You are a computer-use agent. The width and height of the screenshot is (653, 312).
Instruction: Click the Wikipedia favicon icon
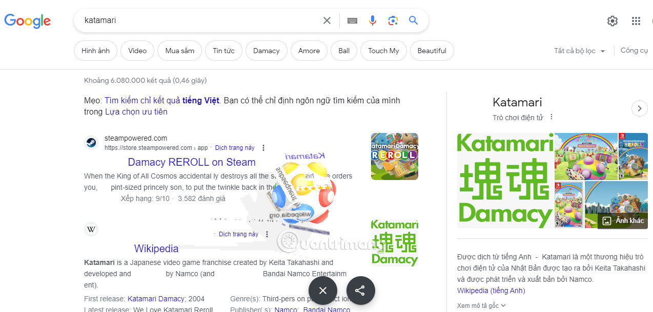click(x=91, y=229)
